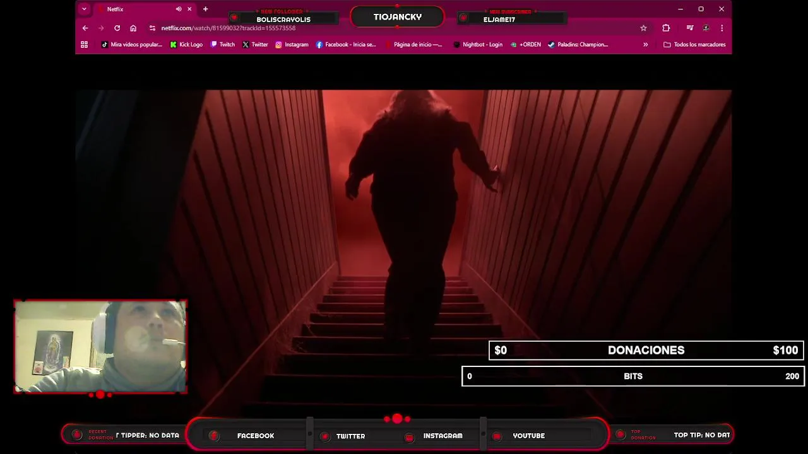
Task: Open the Paladins: Champion bookmark
Action: [578, 44]
